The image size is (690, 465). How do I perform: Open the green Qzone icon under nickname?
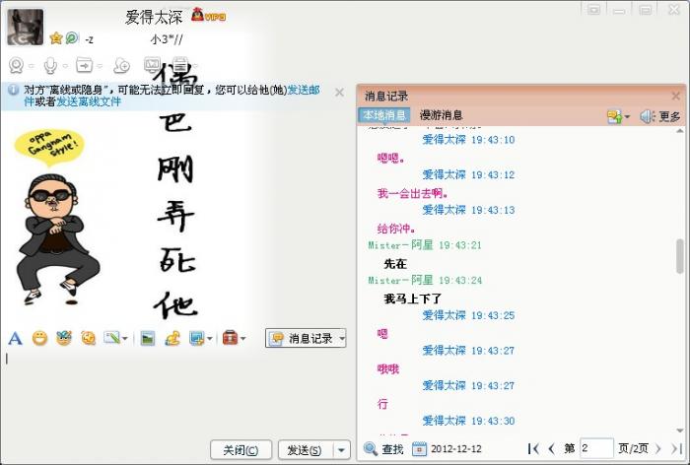click(72, 38)
